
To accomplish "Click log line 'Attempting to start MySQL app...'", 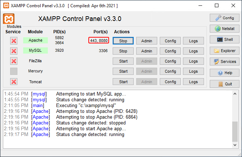I will pyautogui.click(x=91, y=94).
